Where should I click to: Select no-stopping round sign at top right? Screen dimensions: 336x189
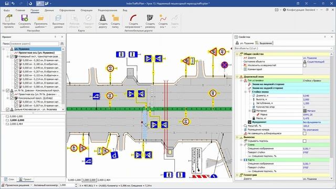tap(224, 65)
